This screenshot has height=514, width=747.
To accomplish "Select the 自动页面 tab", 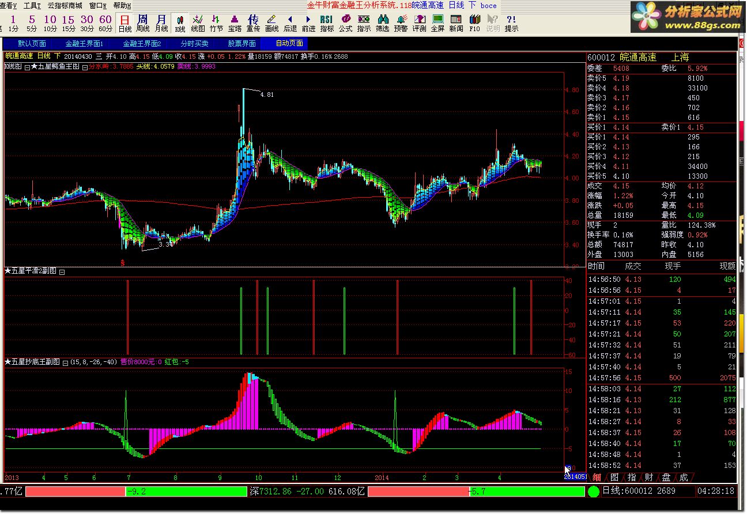I will [x=289, y=43].
